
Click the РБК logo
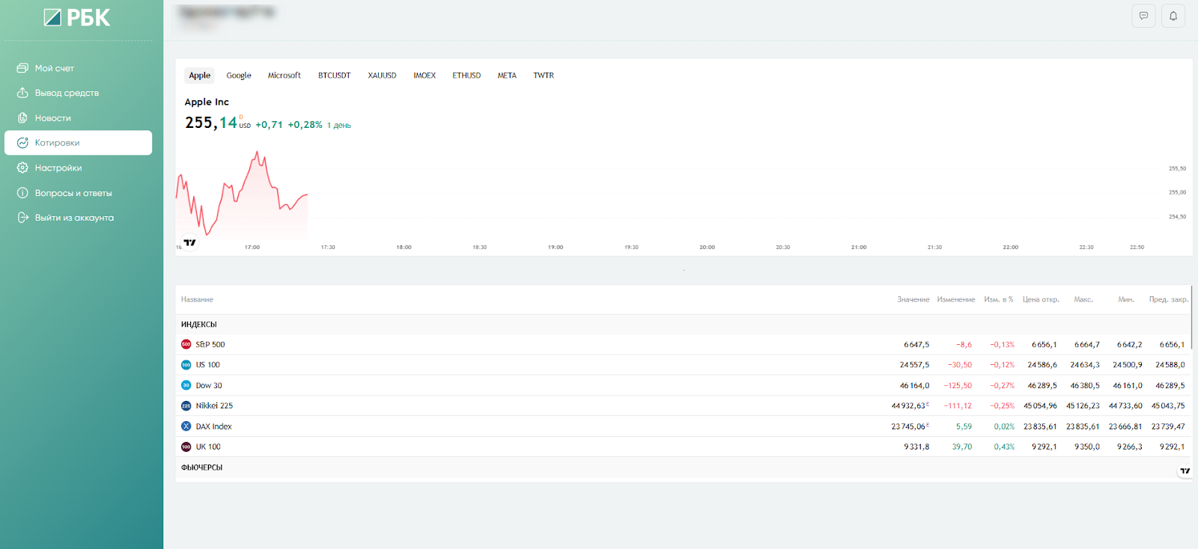tap(77, 18)
